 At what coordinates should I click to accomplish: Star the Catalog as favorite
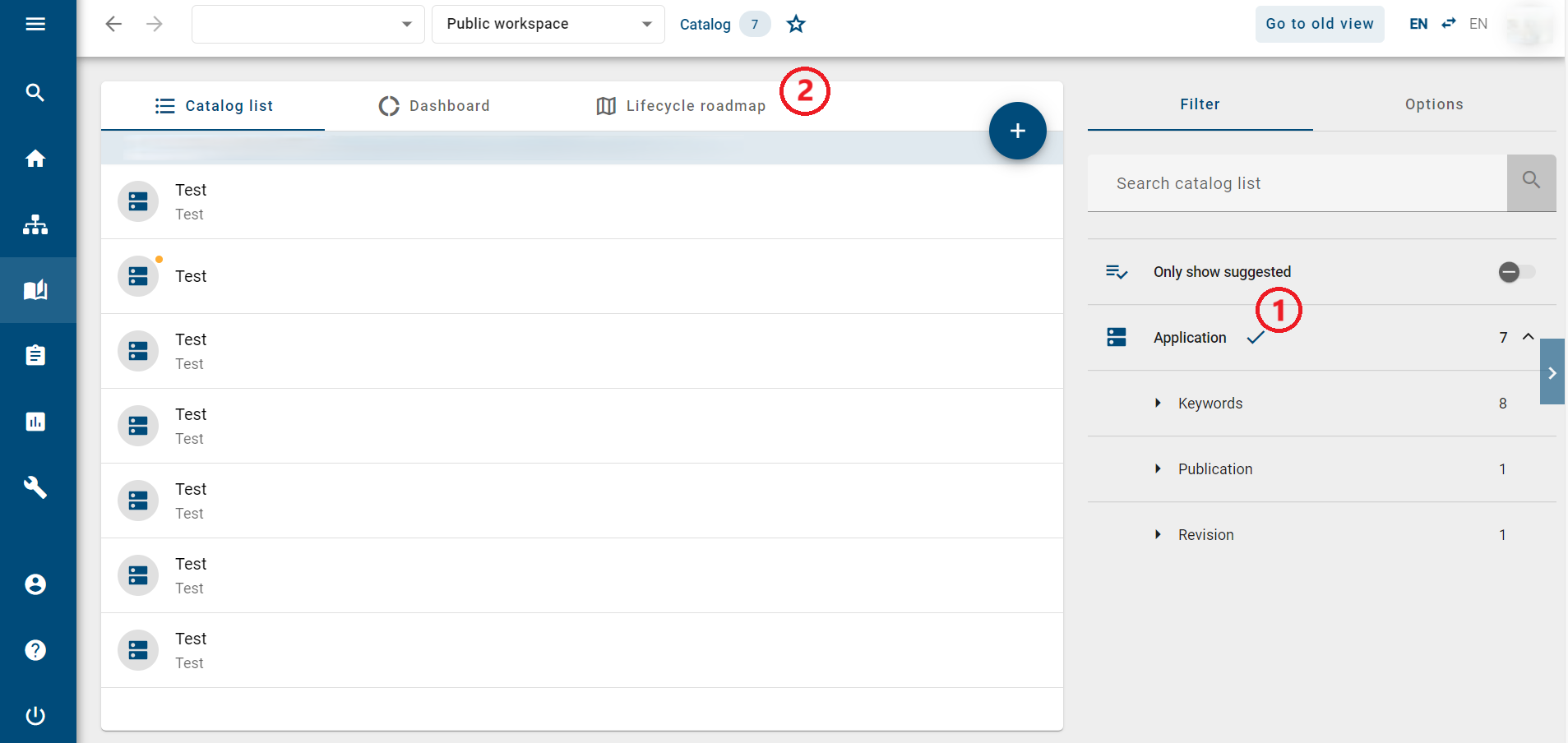[x=795, y=24]
